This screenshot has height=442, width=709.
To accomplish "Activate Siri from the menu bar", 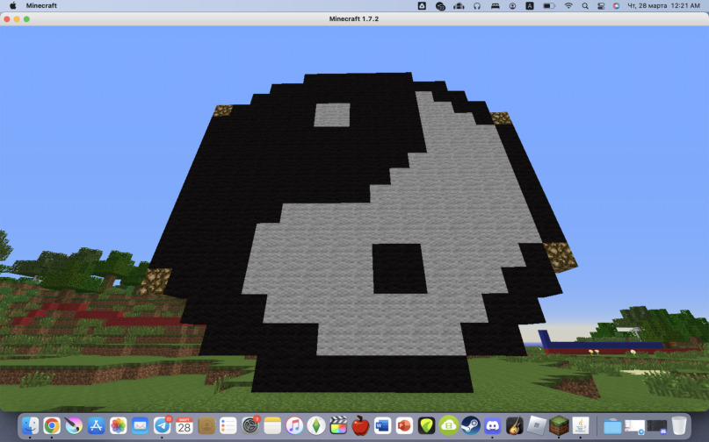I will pos(616,6).
